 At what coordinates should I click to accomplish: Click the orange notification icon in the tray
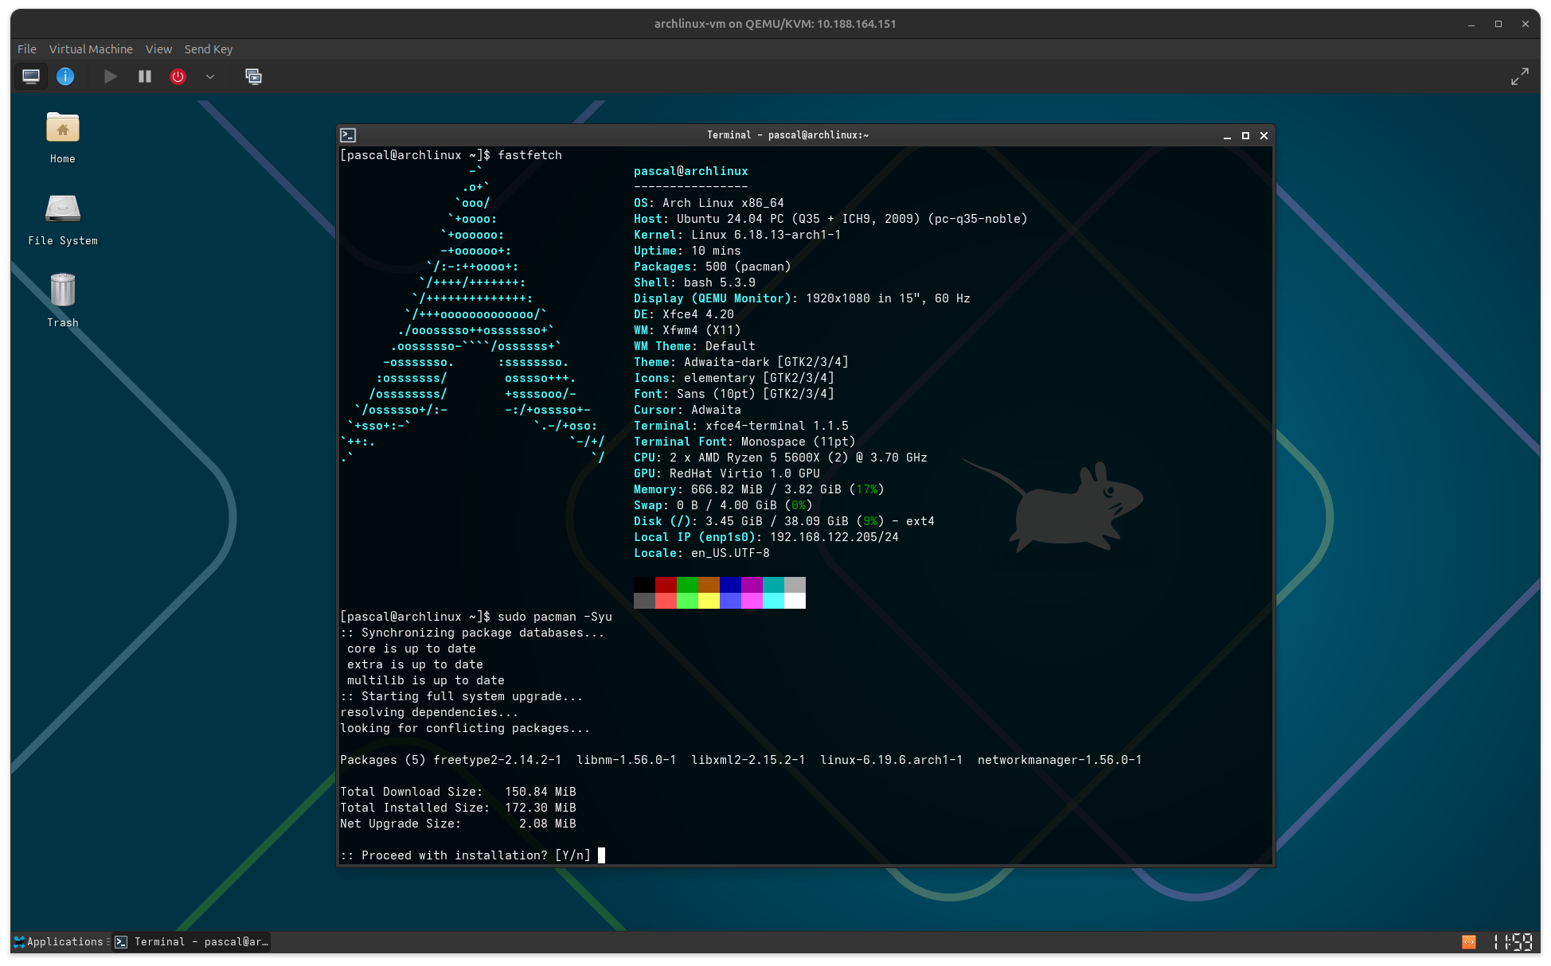click(x=1467, y=941)
